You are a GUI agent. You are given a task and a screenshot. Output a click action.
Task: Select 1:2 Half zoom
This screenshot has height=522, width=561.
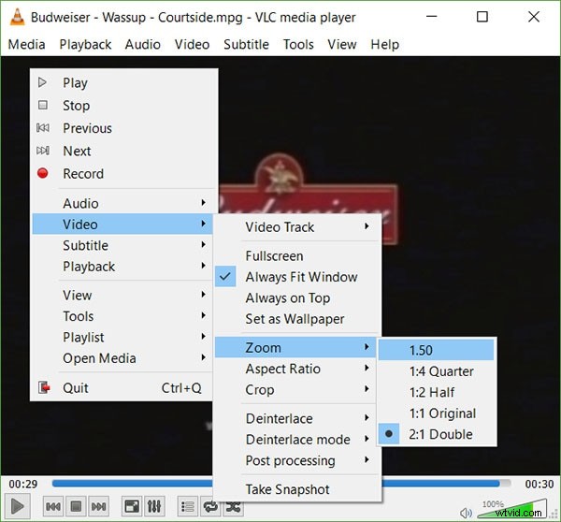tap(436, 392)
